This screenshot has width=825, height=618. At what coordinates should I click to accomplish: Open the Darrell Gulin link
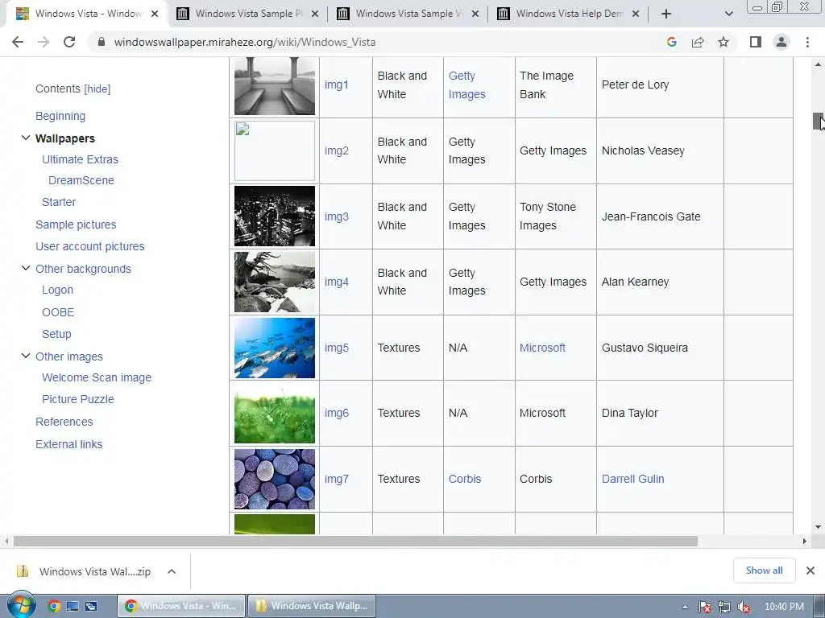(633, 479)
